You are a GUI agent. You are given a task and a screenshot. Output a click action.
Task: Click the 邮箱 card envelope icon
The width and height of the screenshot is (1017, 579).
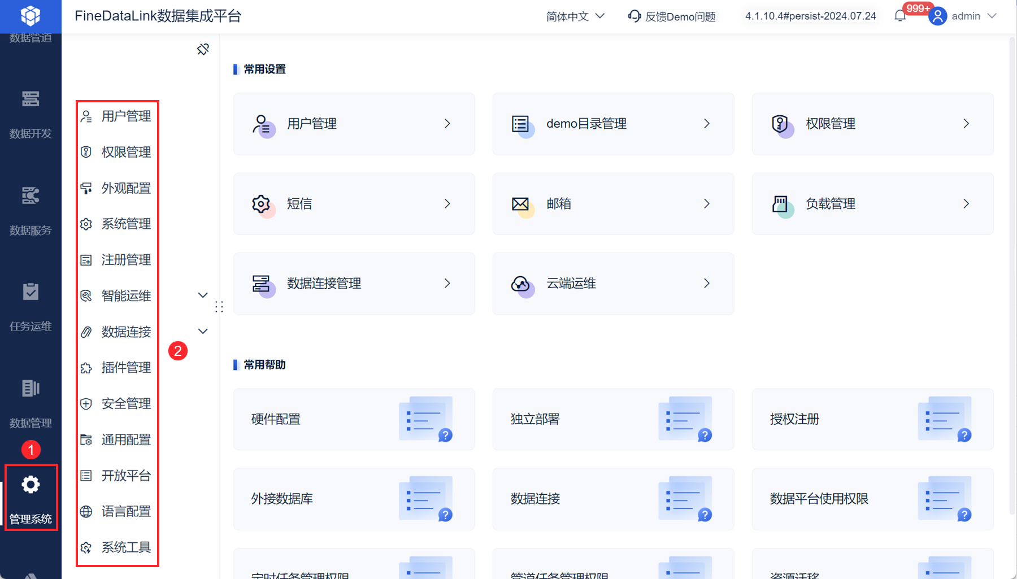coord(520,204)
